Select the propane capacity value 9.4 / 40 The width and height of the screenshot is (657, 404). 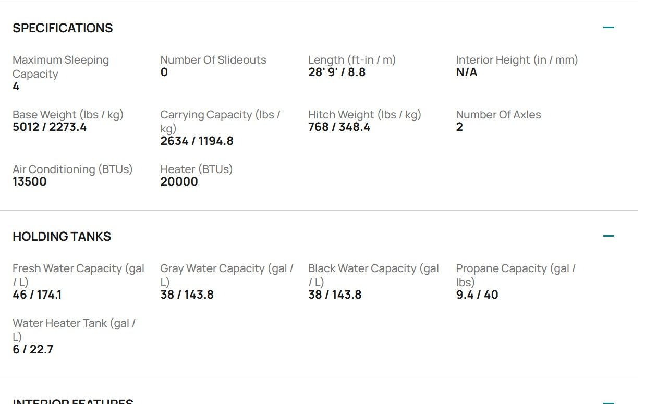(x=477, y=295)
